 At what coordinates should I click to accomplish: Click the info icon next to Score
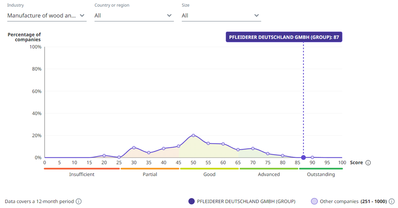tap(368, 163)
